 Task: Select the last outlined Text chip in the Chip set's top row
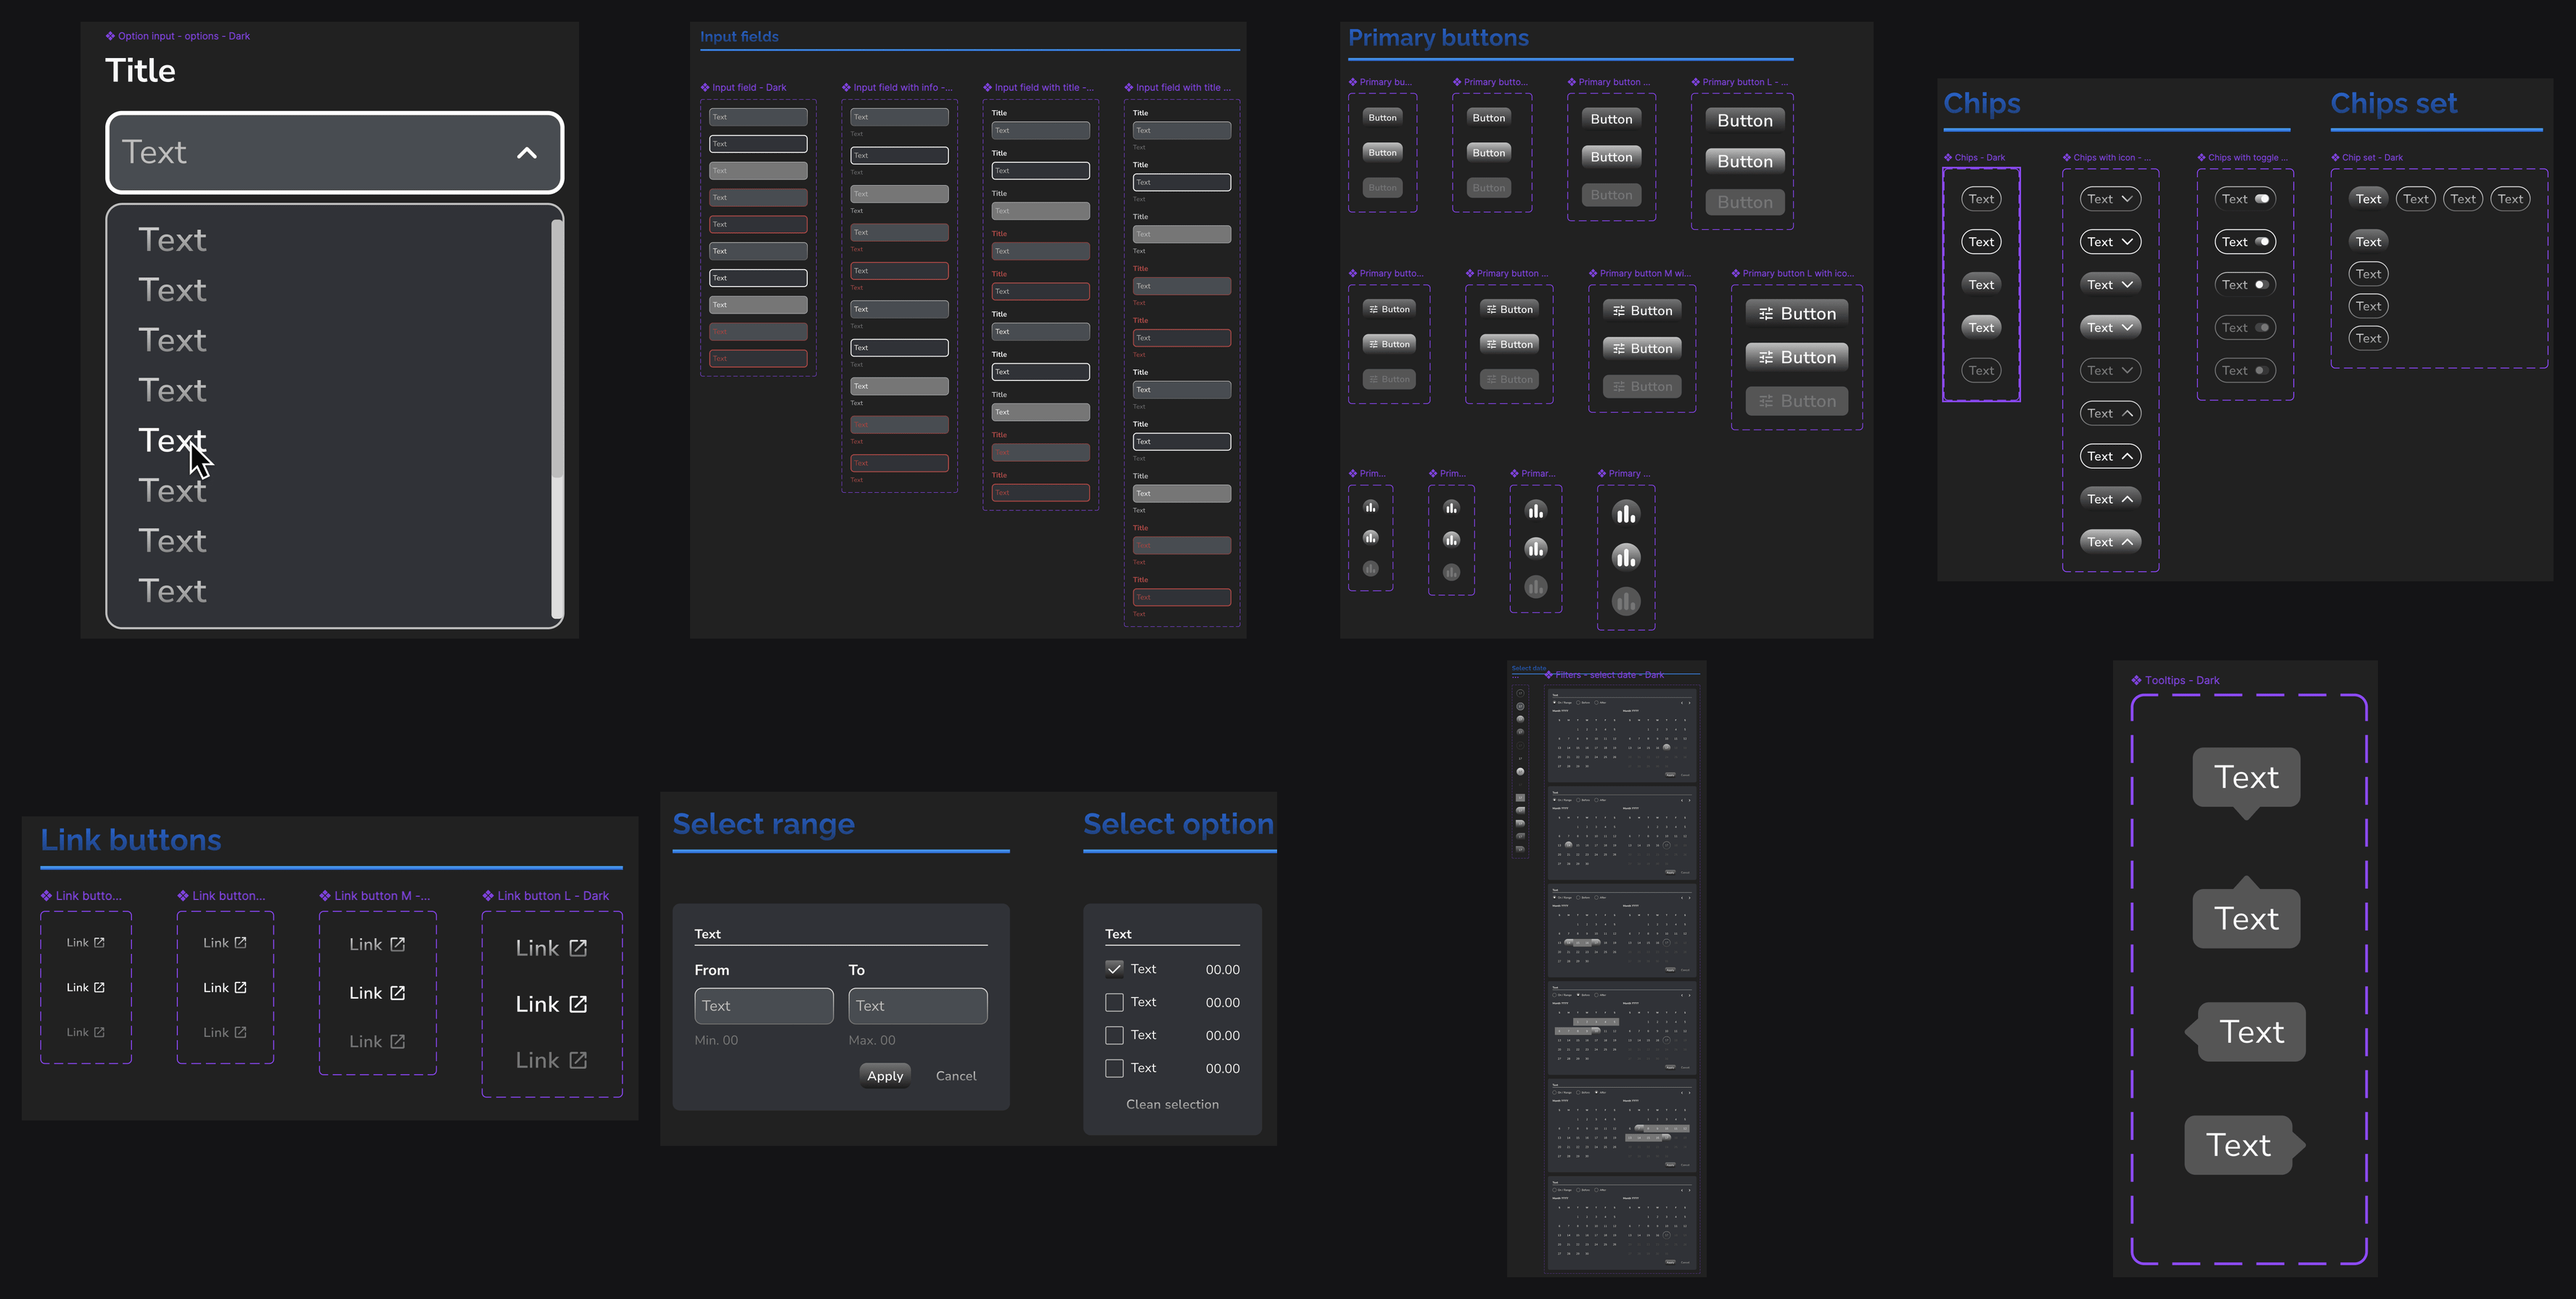tap(2510, 199)
